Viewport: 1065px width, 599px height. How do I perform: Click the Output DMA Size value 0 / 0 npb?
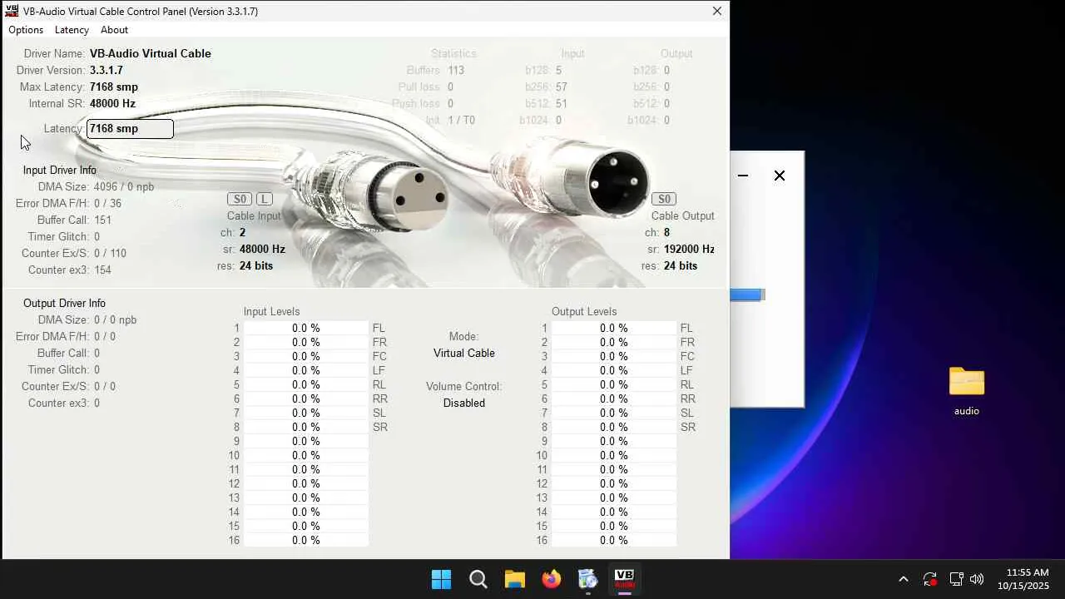(115, 319)
